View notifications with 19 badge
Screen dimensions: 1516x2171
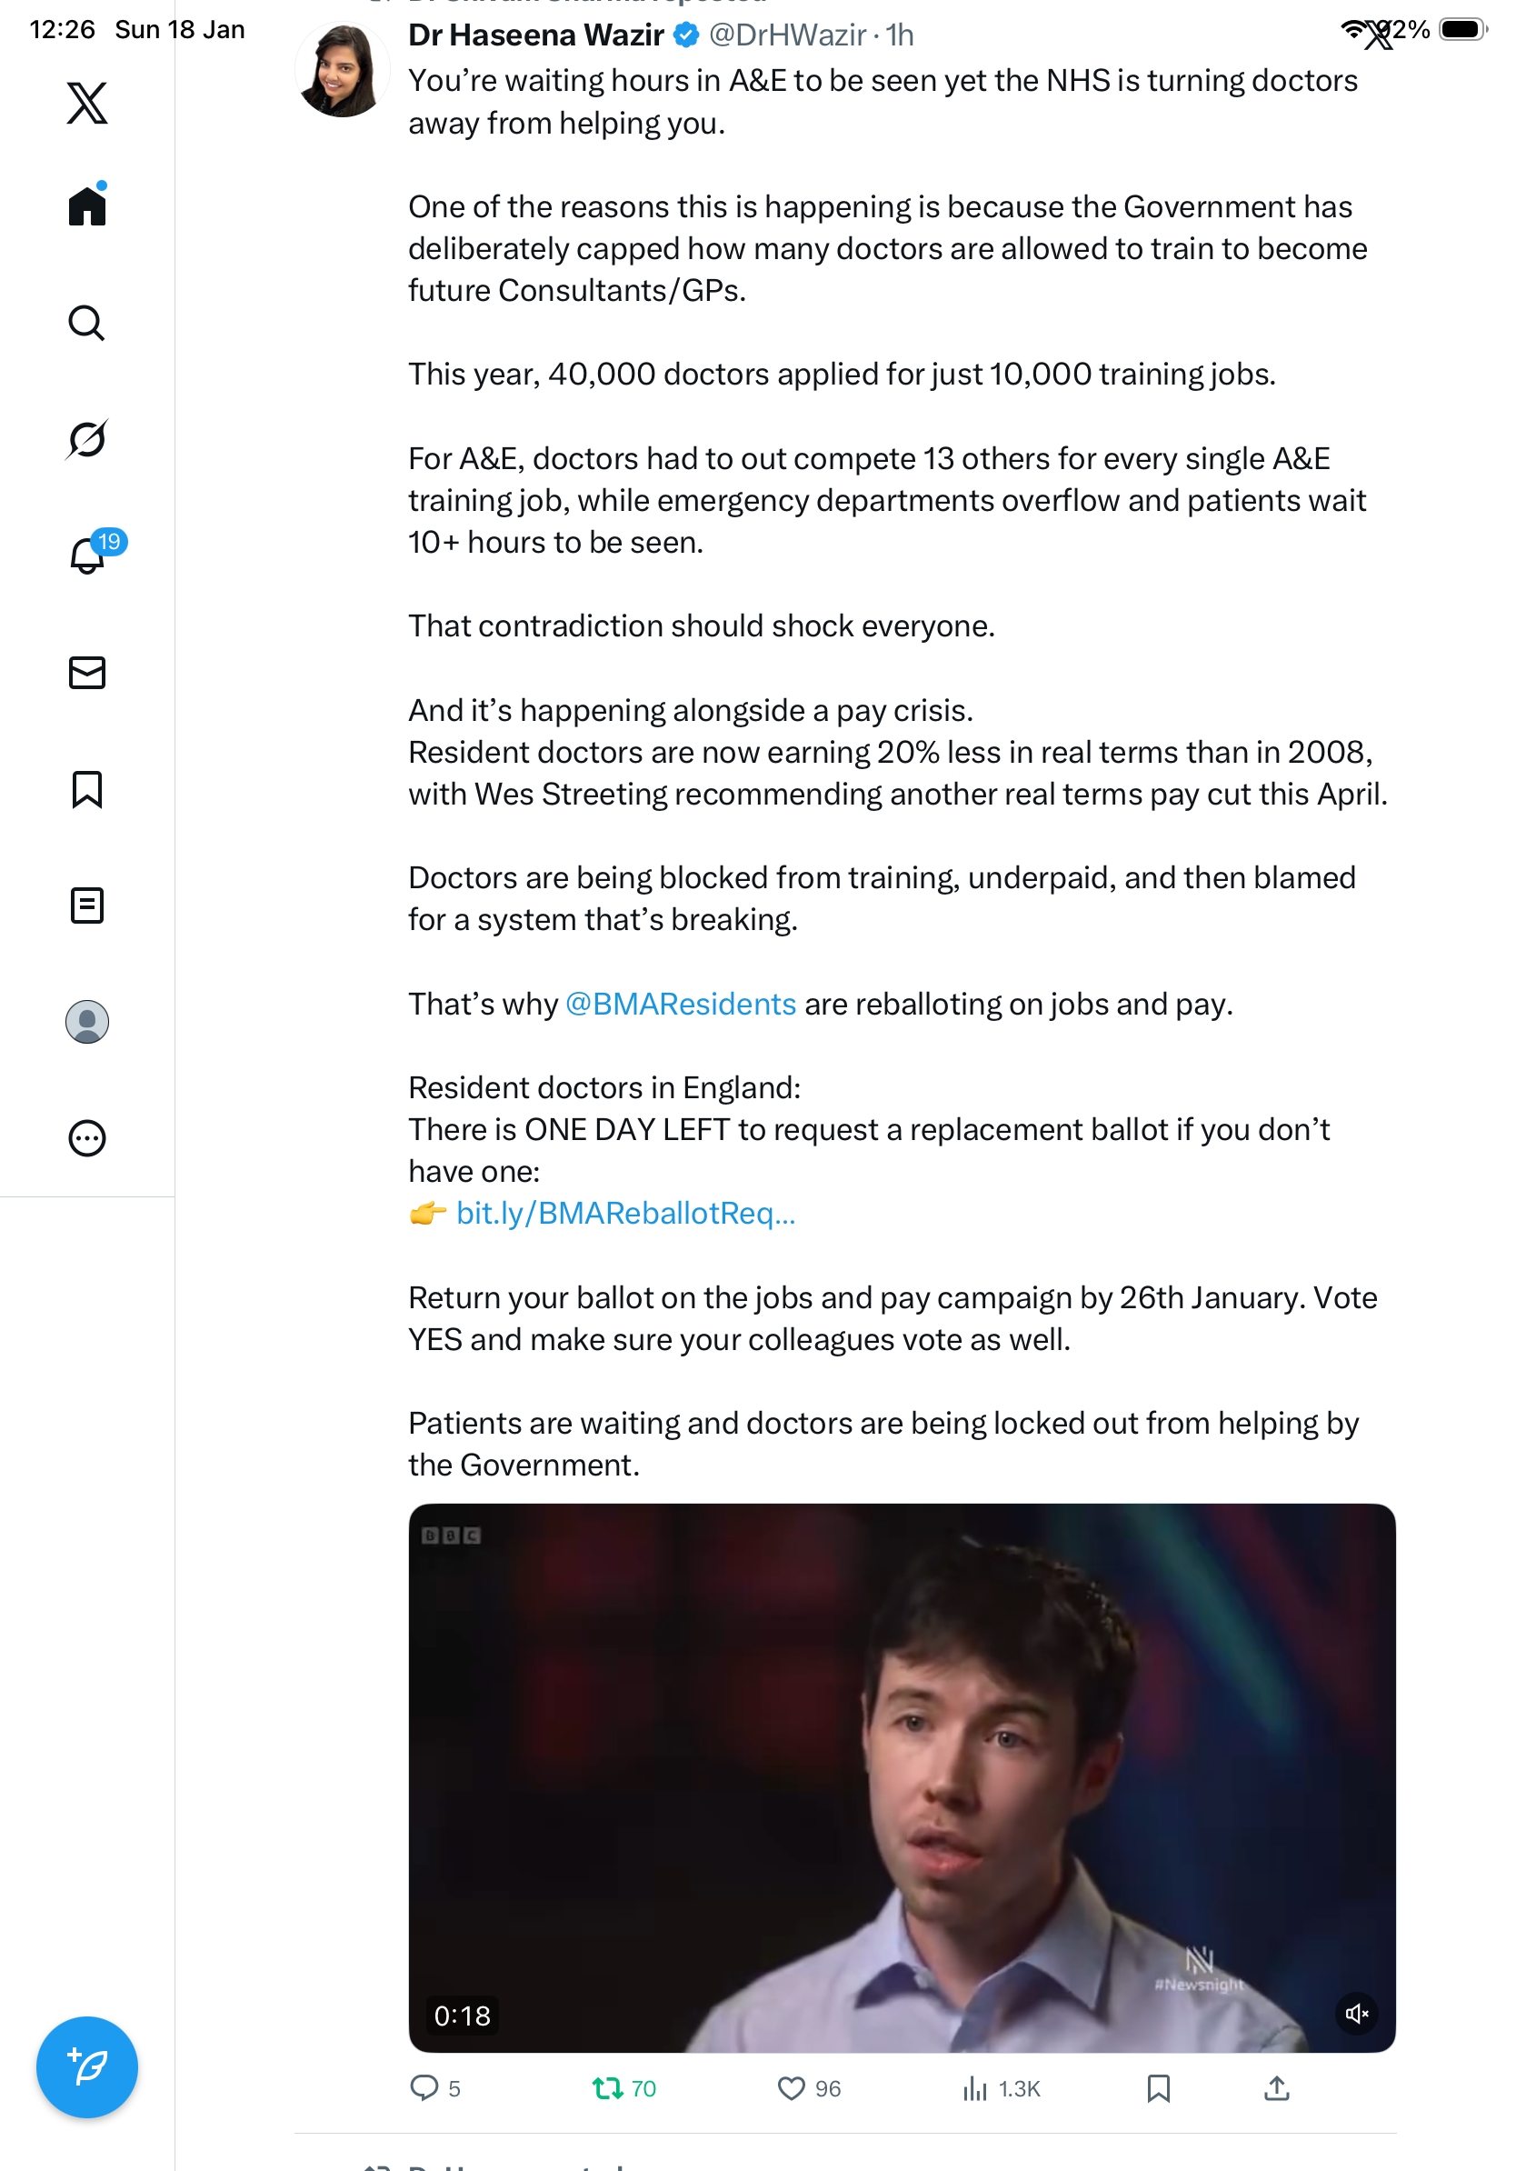point(87,555)
